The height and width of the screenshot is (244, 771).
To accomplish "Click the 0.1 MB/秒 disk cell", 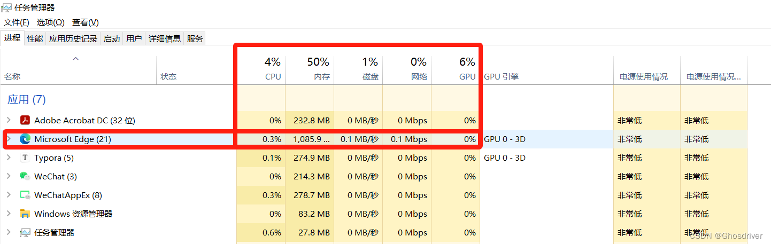I will pyautogui.click(x=359, y=139).
